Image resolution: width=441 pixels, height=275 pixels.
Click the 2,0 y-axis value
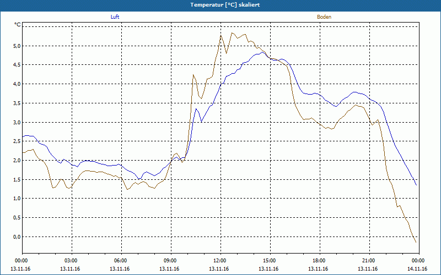click(x=17, y=161)
